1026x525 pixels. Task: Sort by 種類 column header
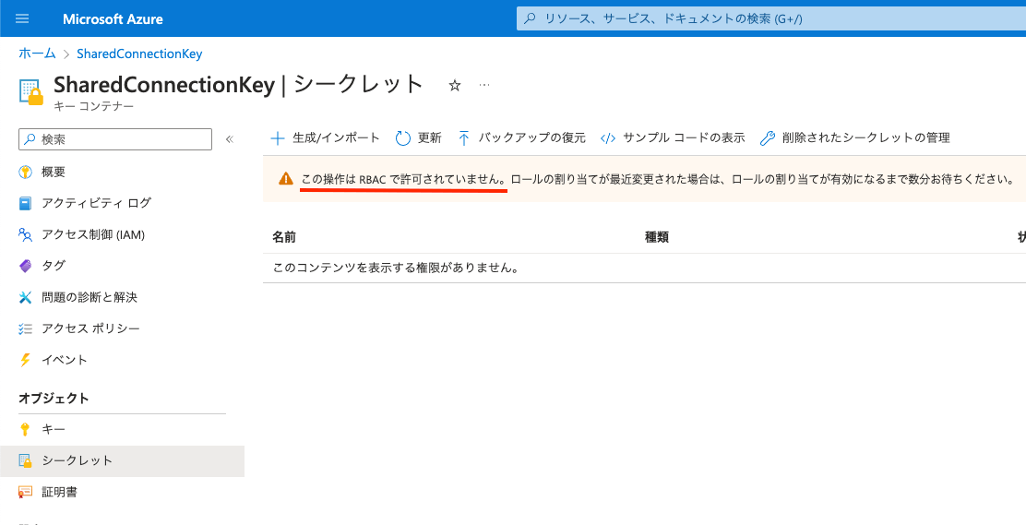[x=656, y=237]
